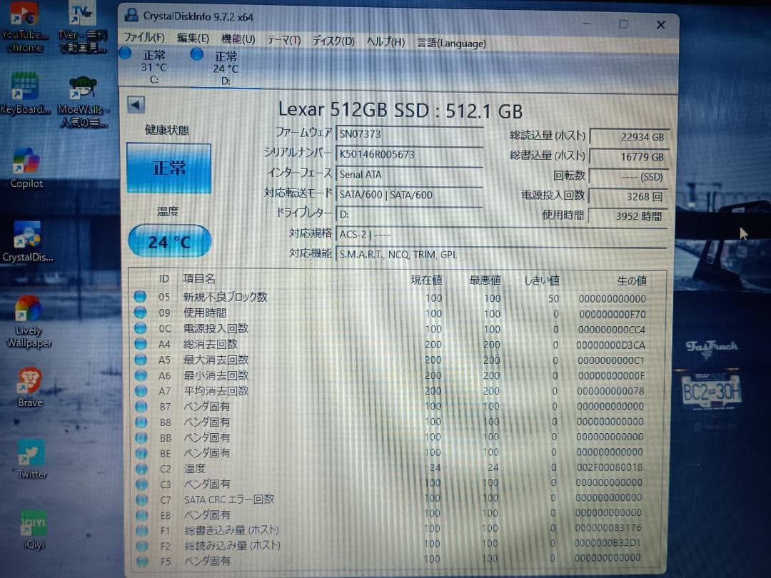Viewport: 771px width, 578px height.
Task: Click the blue dot next to 使用時間
Action: tap(141, 313)
